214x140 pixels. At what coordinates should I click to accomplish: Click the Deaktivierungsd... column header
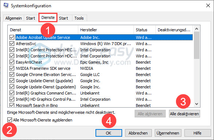coord(174,30)
